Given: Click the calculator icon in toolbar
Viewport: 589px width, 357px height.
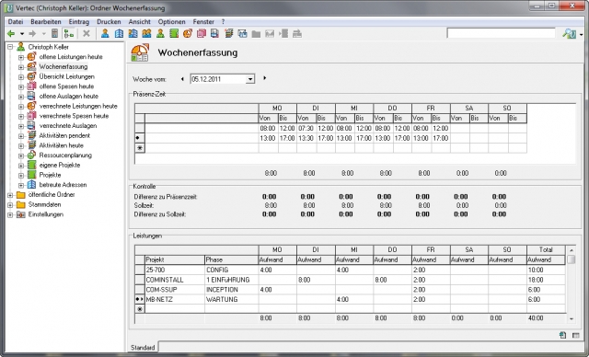Looking at the screenshot, I should click(x=55, y=34).
